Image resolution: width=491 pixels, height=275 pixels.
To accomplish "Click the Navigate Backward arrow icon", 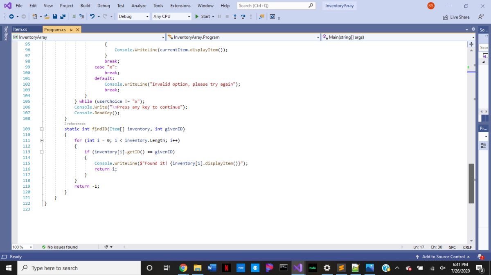I will click(11, 17).
